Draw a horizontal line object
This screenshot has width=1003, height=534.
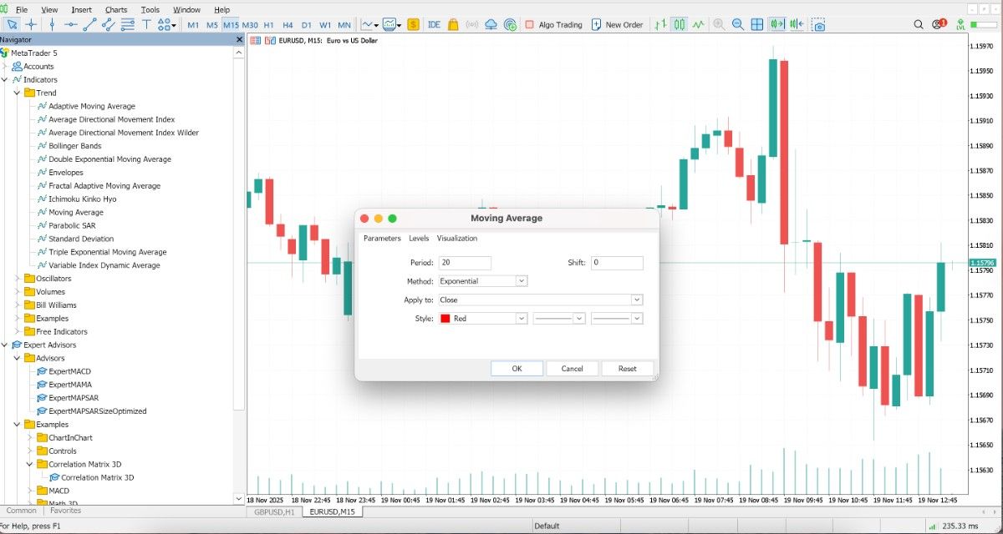(71, 25)
